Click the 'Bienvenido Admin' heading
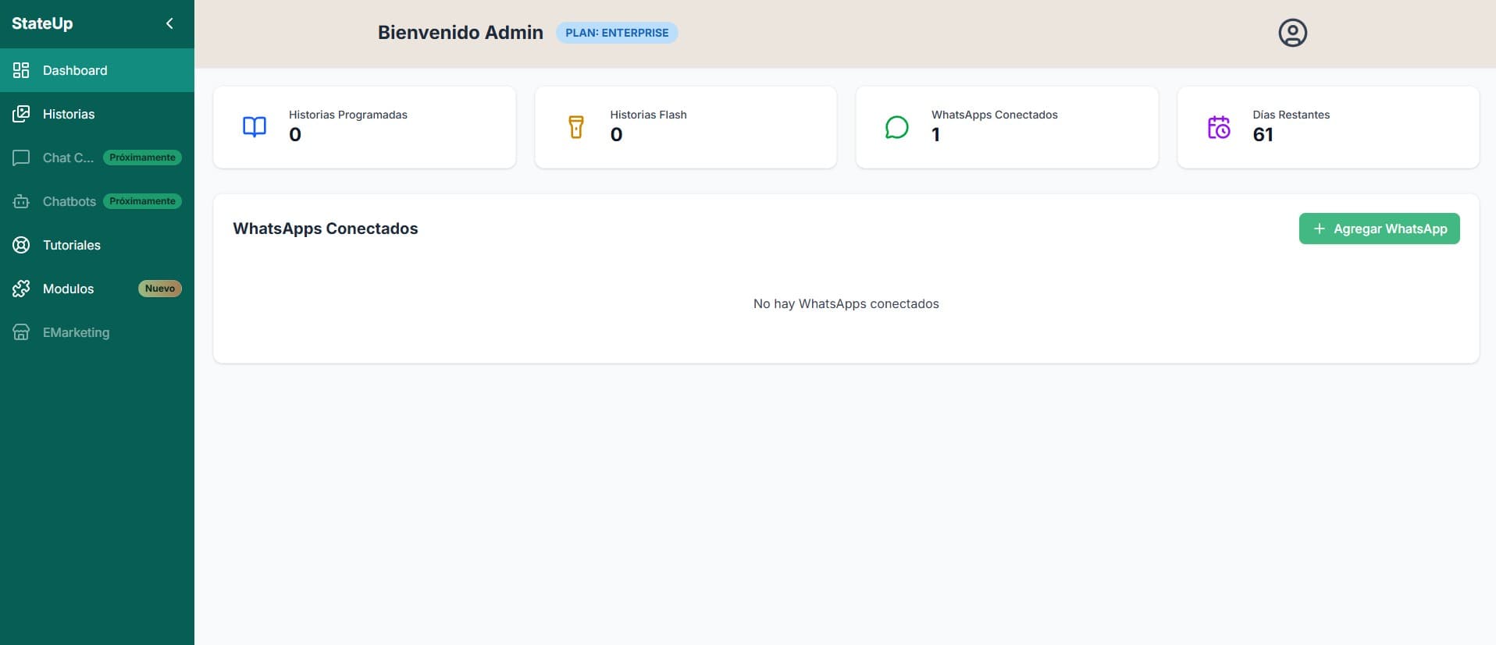 point(461,33)
